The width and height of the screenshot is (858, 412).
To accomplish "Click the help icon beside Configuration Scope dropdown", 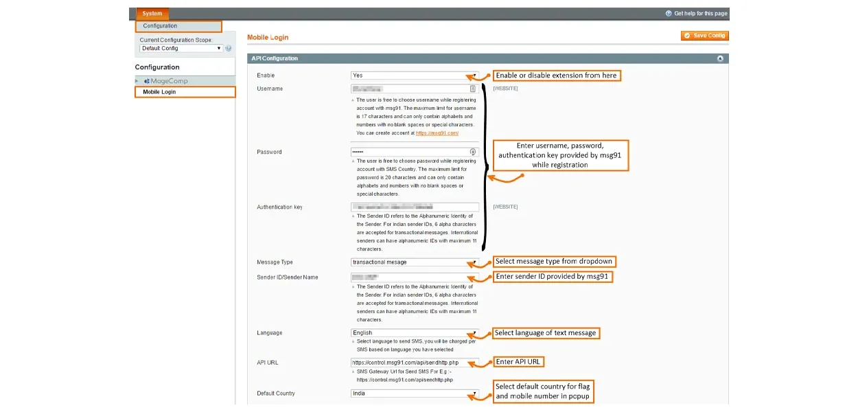I will pos(229,49).
